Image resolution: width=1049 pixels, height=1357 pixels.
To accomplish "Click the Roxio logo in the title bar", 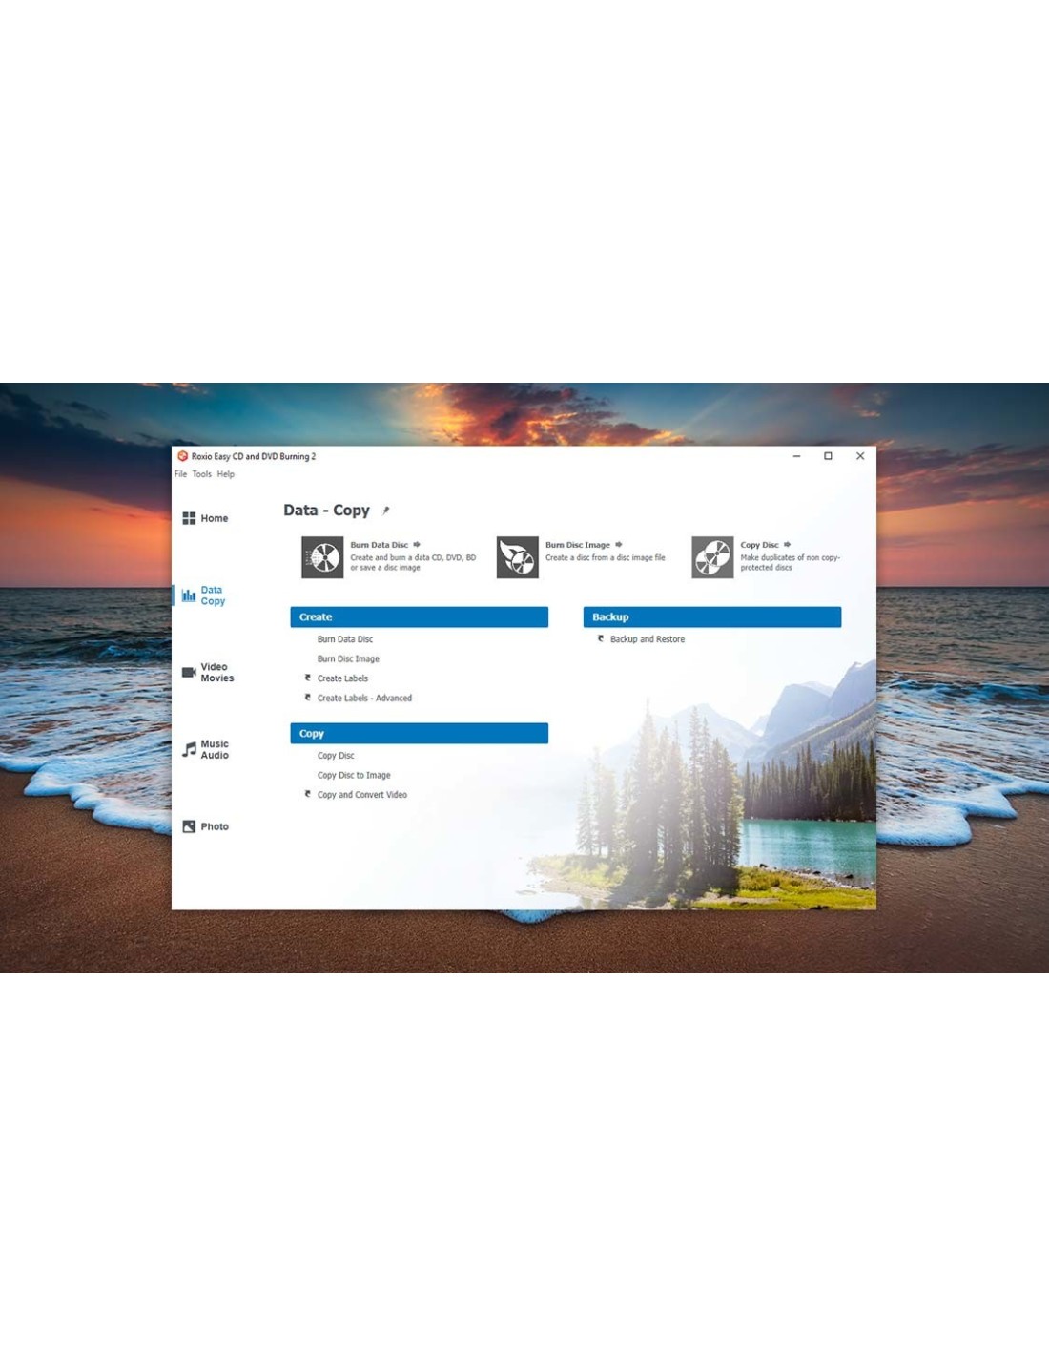I will (x=183, y=456).
